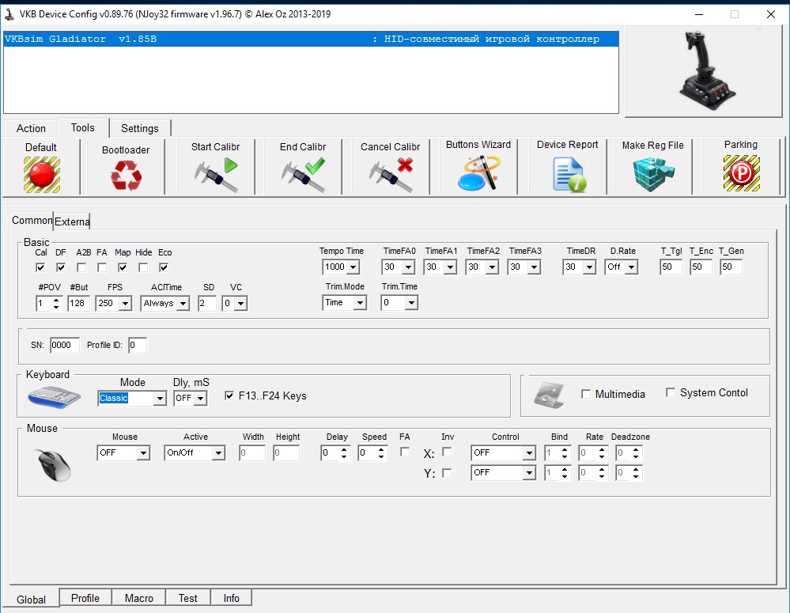This screenshot has width=790, height=613.
Task: Click the SN input field
Action: click(x=65, y=346)
